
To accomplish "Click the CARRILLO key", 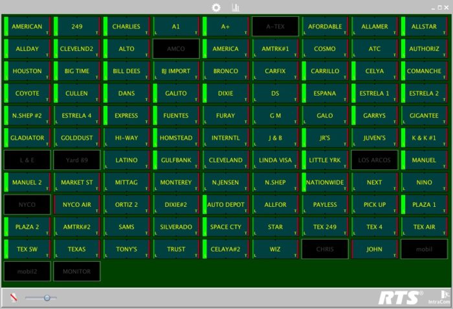I will [x=325, y=70].
